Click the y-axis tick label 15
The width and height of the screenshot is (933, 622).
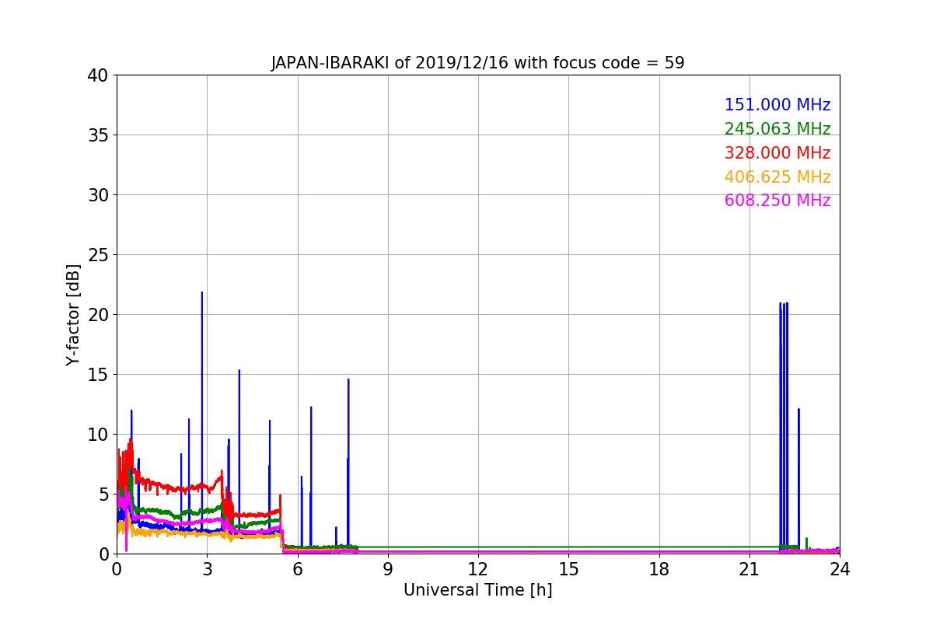click(98, 375)
